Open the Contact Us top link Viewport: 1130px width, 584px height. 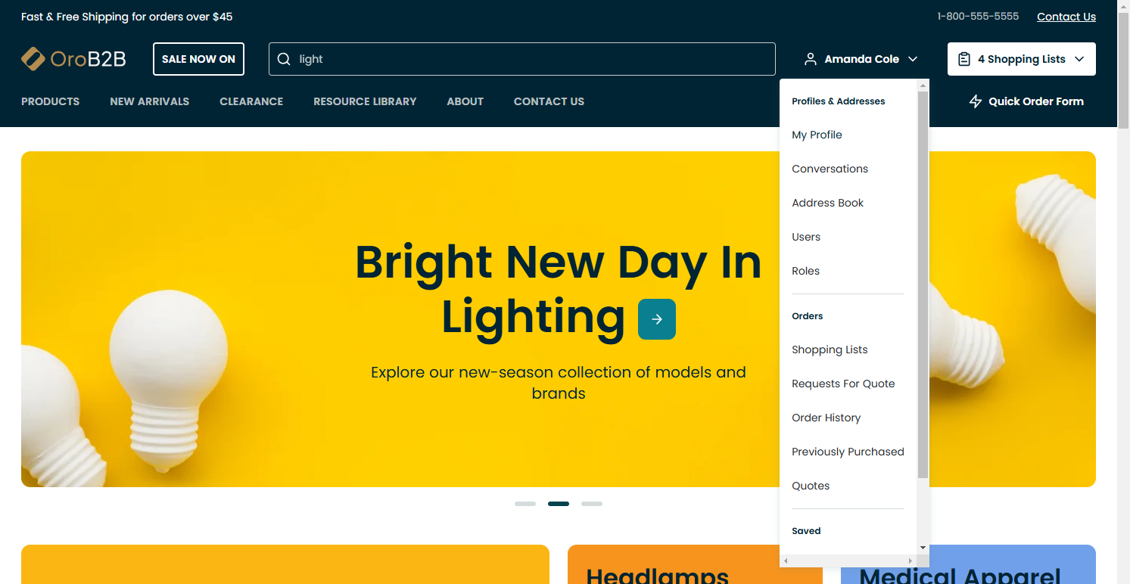point(1066,17)
